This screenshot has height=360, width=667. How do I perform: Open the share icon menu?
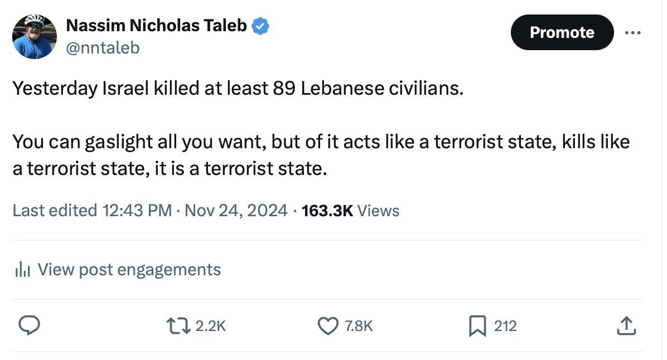click(626, 326)
